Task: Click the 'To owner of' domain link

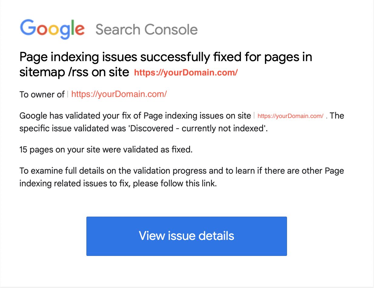Action: [x=119, y=94]
